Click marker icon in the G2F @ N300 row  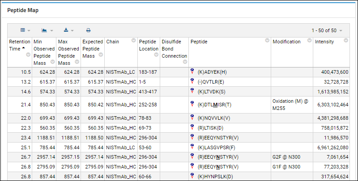[192, 156]
